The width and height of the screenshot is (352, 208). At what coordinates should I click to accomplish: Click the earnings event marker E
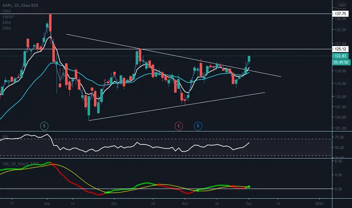coord(179,126)
